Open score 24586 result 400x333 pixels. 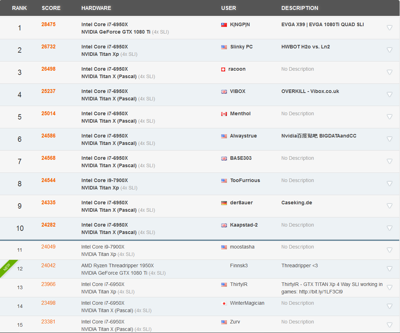pos(48,136)
